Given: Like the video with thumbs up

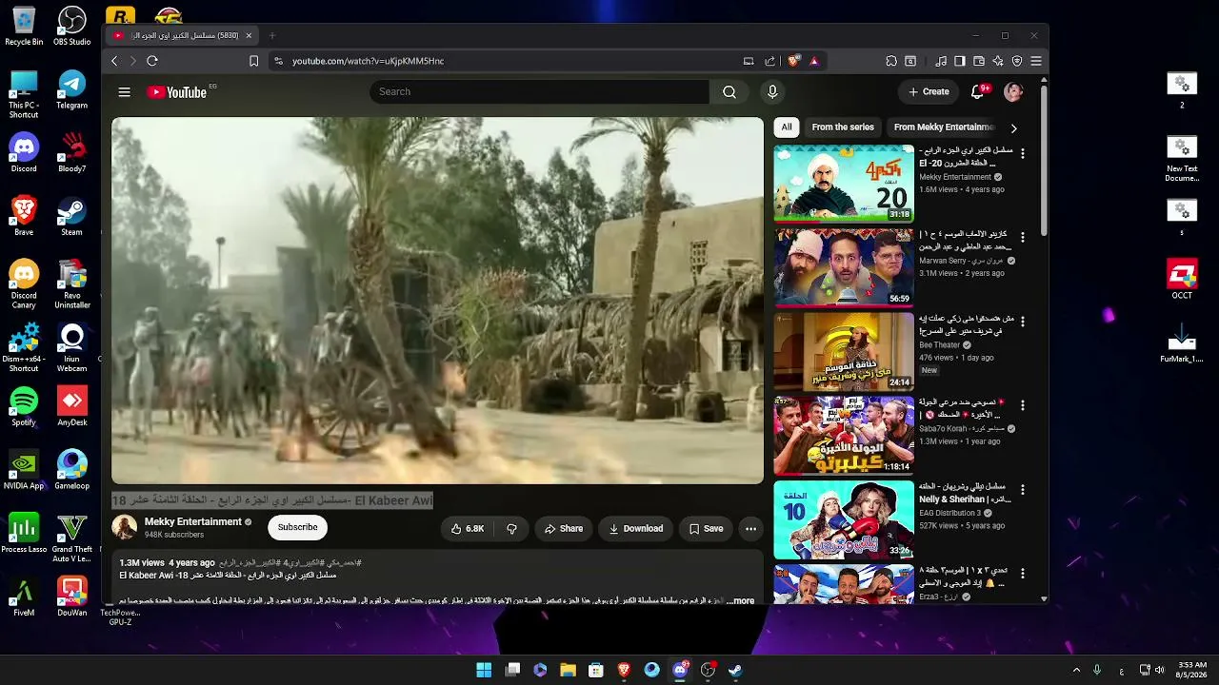Looking at the screenshot, I should pos(468,529).
